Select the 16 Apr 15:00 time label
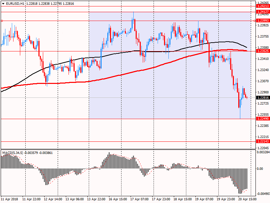The height and width of the screenshot is (203, 270). pyautogui.click(x=118, y=200)
